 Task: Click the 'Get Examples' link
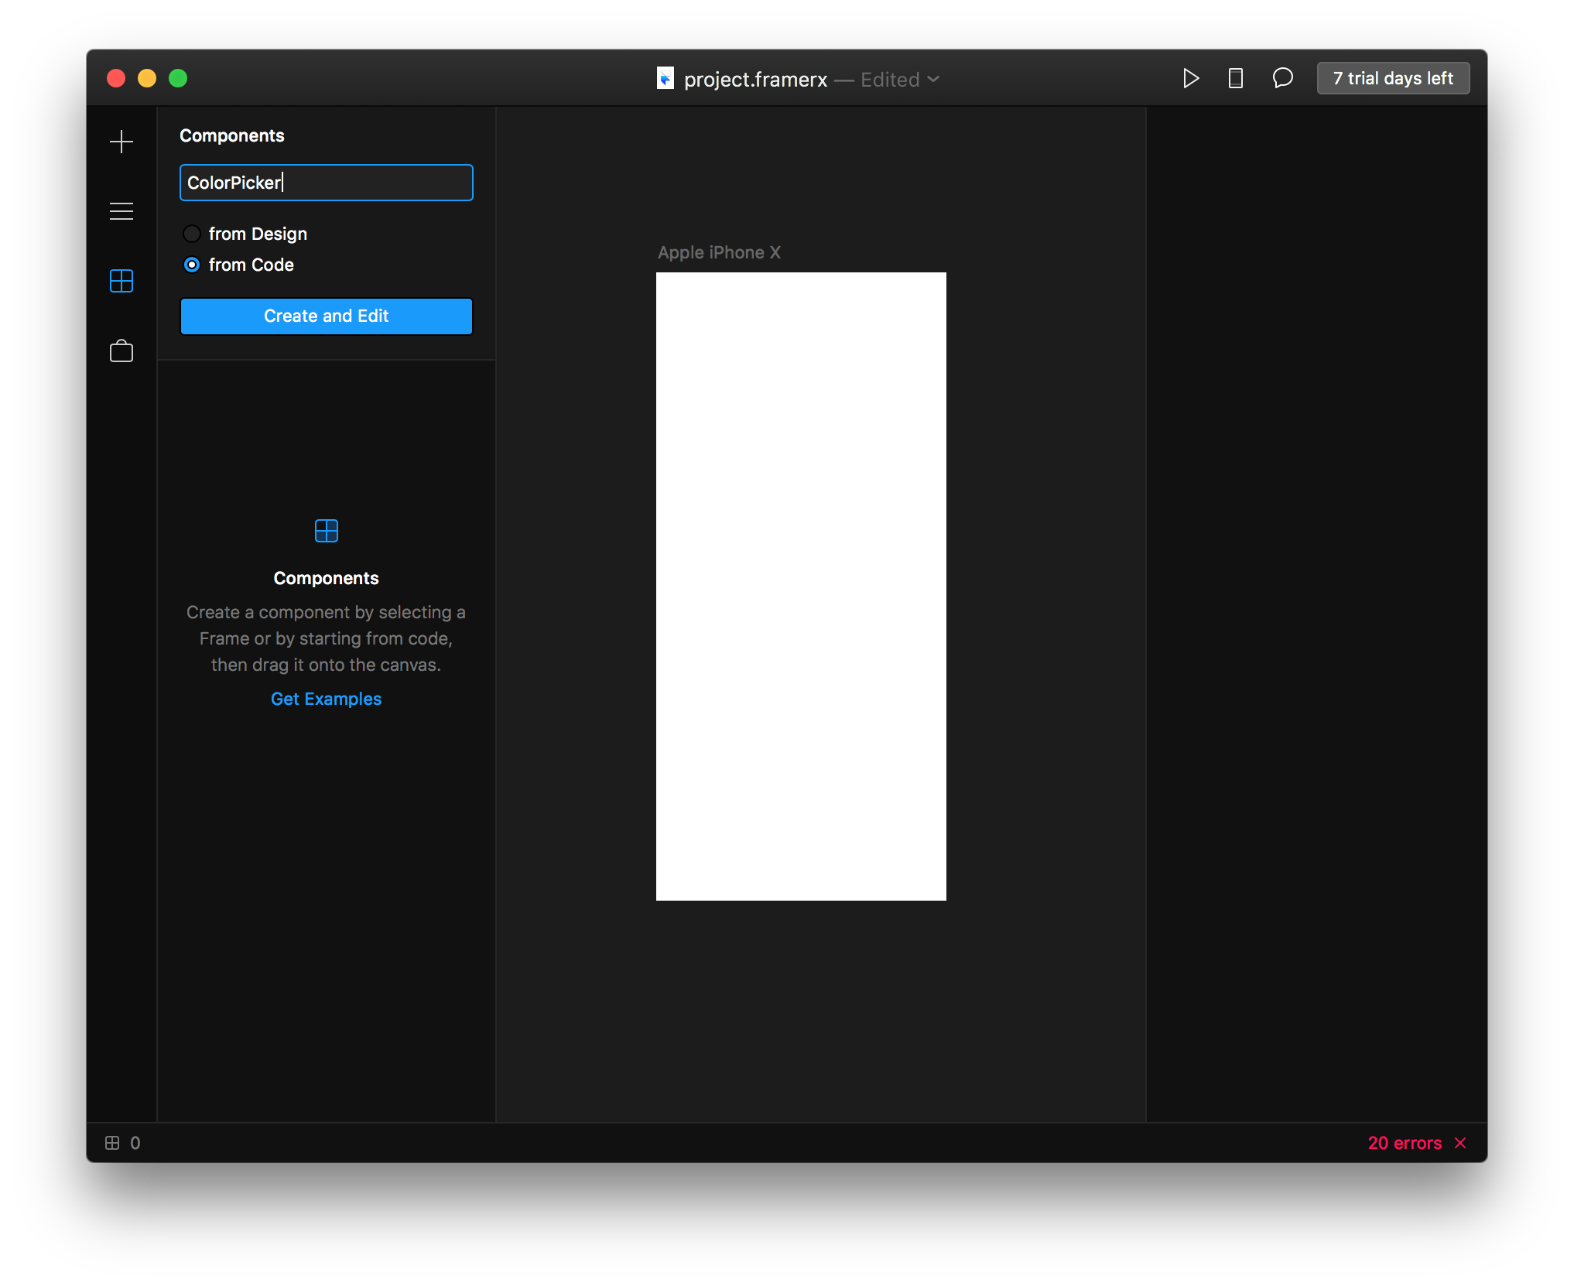coord(326,698)
